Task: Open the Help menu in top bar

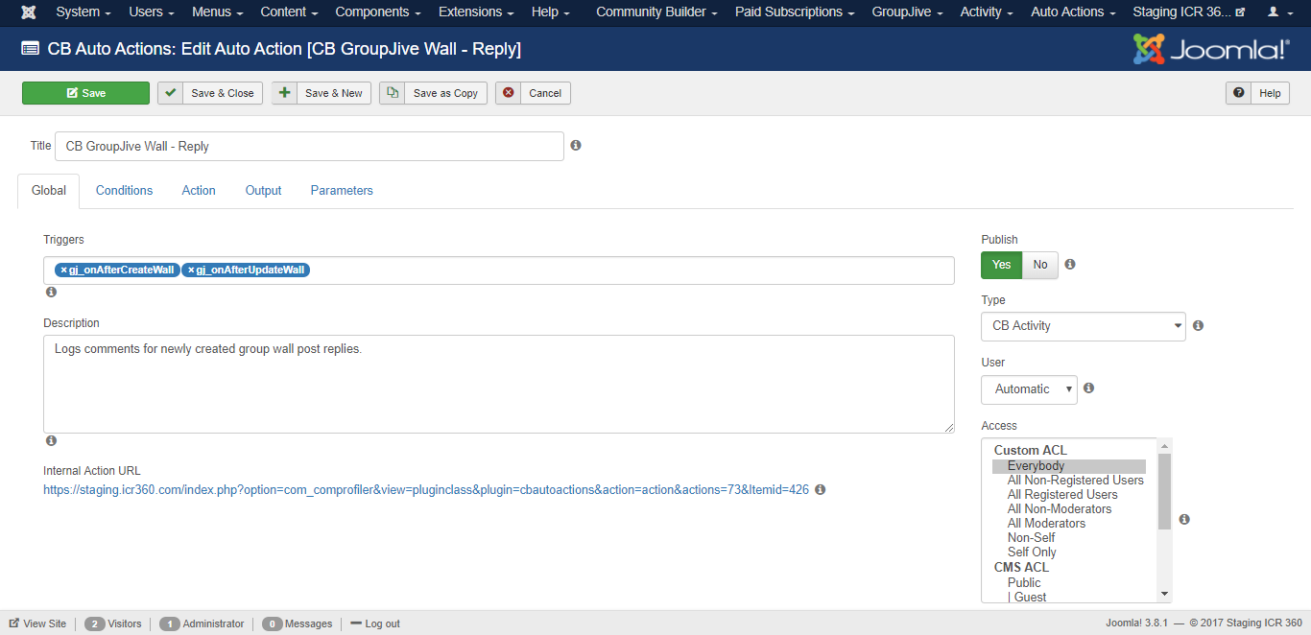Action: (551, 12)
